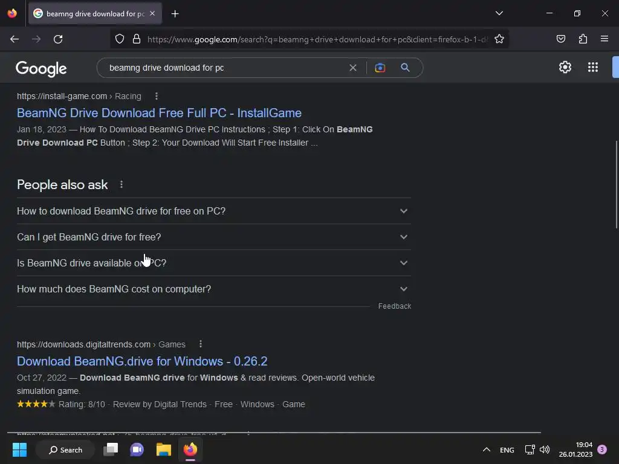The image size is (619, 464).
Task: Click the page vertical scrollbar thumb
Action: (616, 184)
